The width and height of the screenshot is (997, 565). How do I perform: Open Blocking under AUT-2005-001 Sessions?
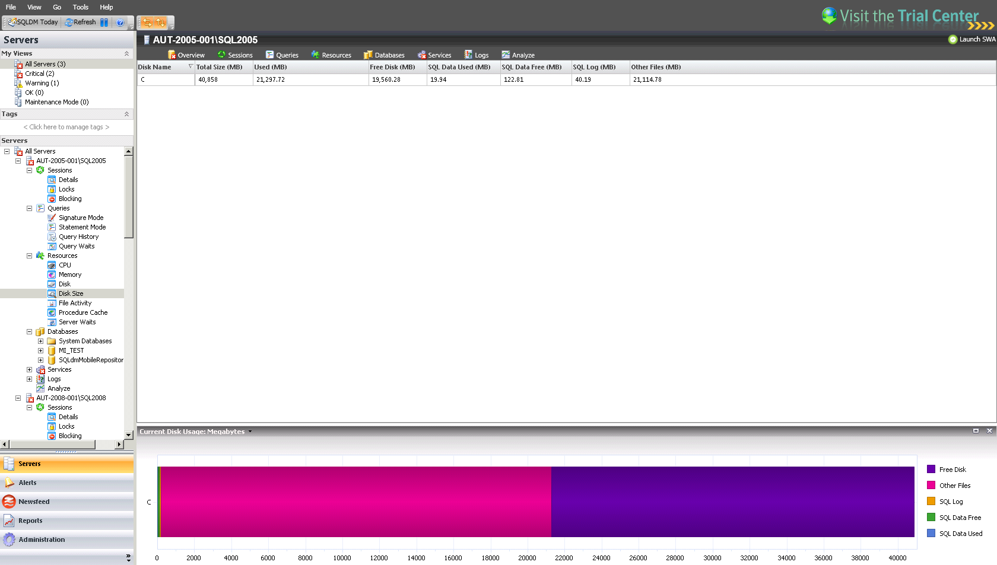click(x=70, y=199)
